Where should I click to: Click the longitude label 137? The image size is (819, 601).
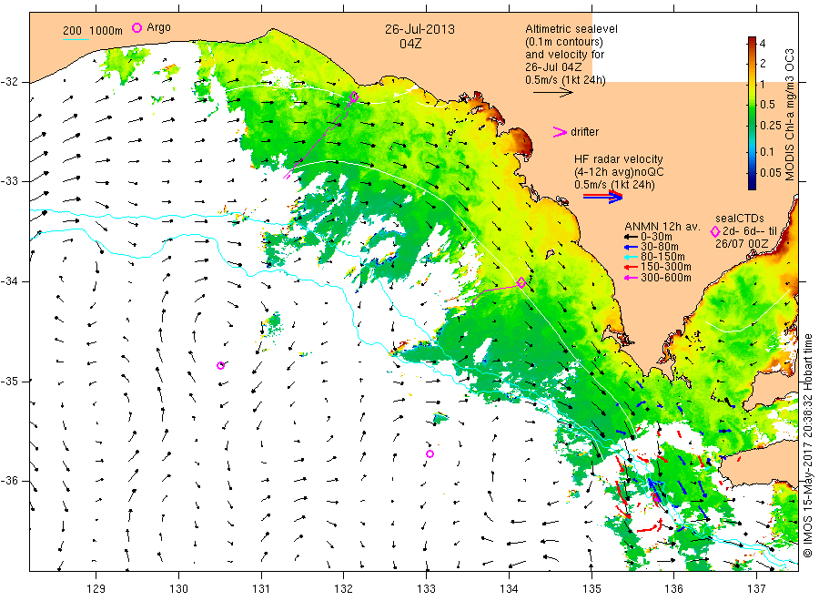pyautogui.click(x=756, y=589)
